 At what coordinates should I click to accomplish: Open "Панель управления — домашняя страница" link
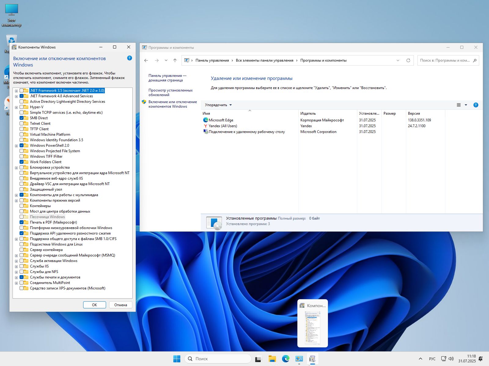(167, 78)
